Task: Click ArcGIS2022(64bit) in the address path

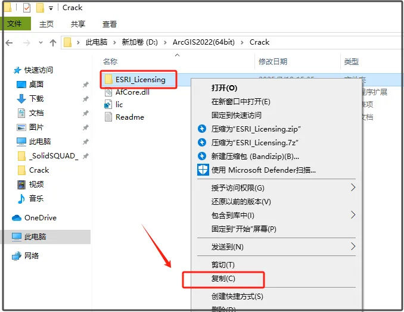Action: (x=204, y=42)
